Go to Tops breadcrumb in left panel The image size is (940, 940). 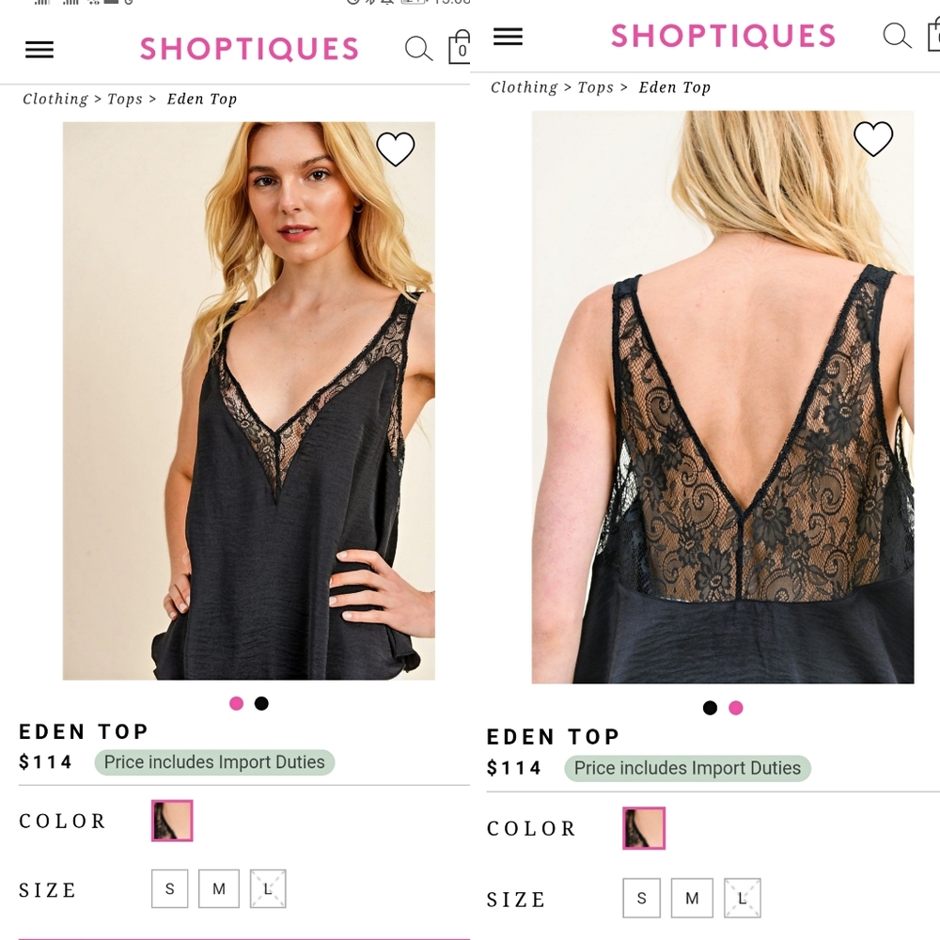coord(125,99)
